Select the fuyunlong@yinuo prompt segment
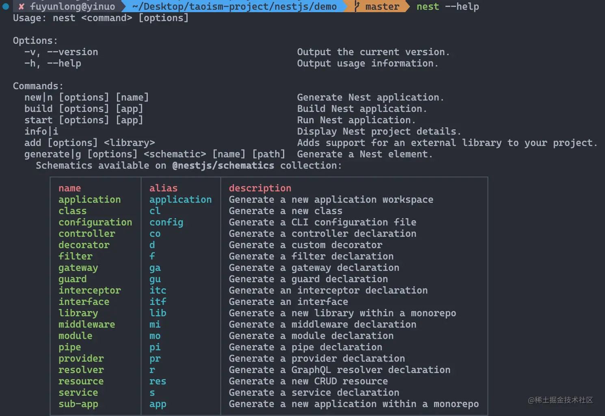This screenshot has height=416, width=605. click(x=72, y=6)
